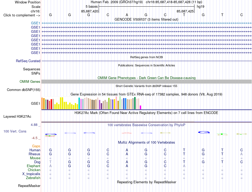Open the GENCODE V50lift37 track title

click(146, 19)
